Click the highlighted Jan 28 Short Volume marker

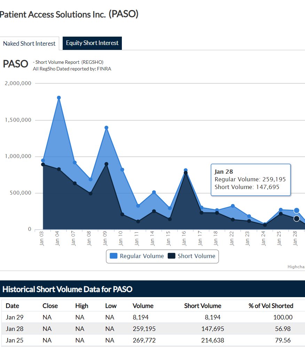[297, 219]
